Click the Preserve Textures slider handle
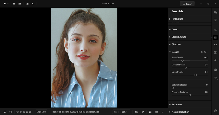The width and height of the screenshot is (219, 115). [x=190, y=95]
